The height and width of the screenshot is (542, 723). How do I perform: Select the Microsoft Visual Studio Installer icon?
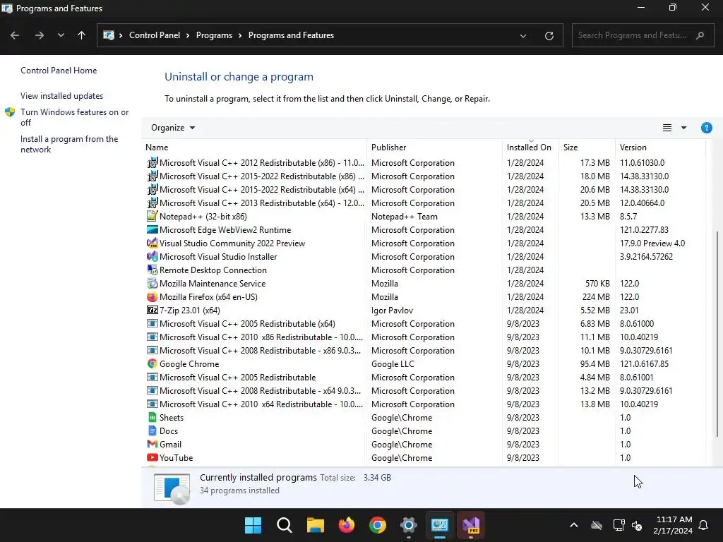click(x=153, y=256)
